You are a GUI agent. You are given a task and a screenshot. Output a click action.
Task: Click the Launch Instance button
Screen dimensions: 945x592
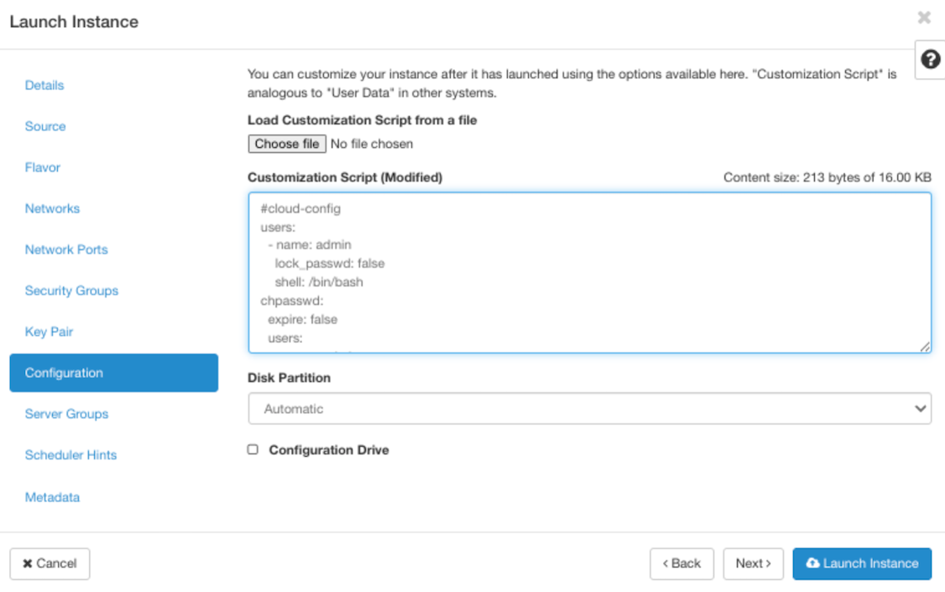(862, 563)
